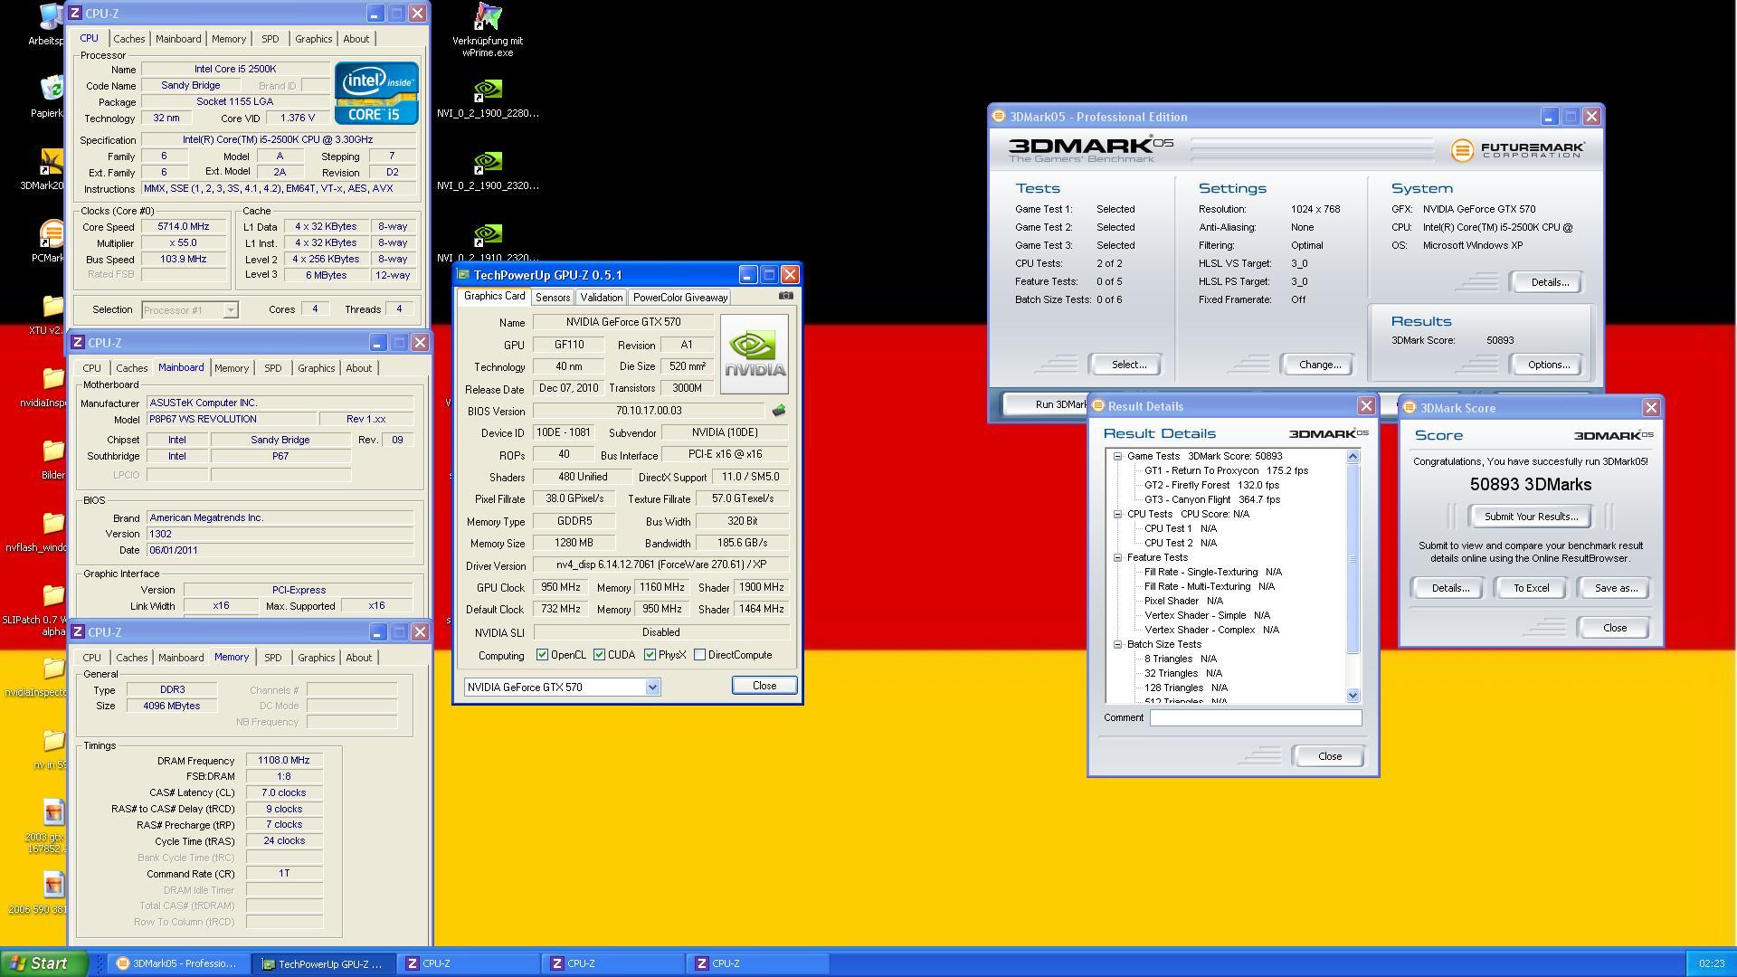The width and height of the screenshot is (1737, 977).
Task: Click Close button in GPU-Z window
Action: pos(764,686)
